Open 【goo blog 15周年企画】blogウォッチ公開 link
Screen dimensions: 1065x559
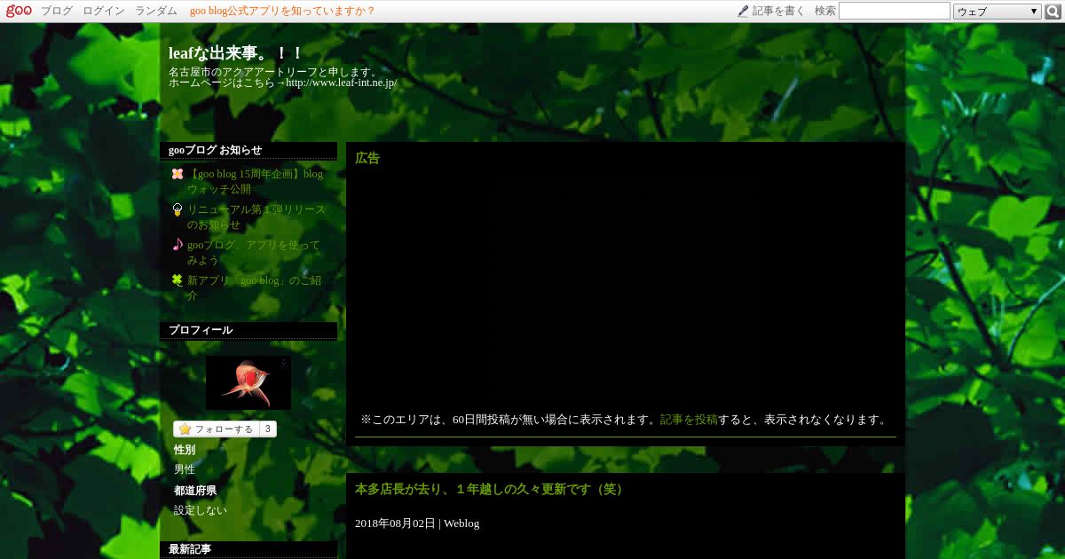[x=255, y=181]
